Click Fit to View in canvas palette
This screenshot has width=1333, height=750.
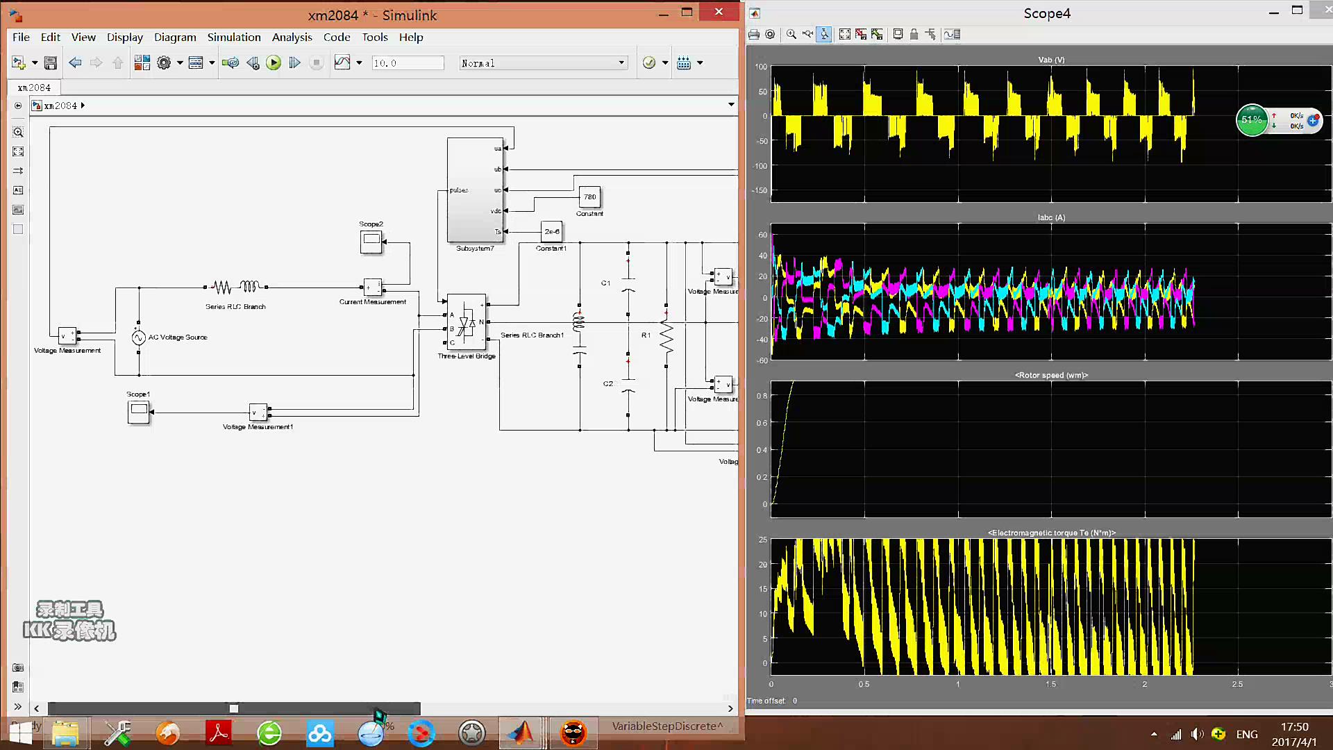(18, 151)
